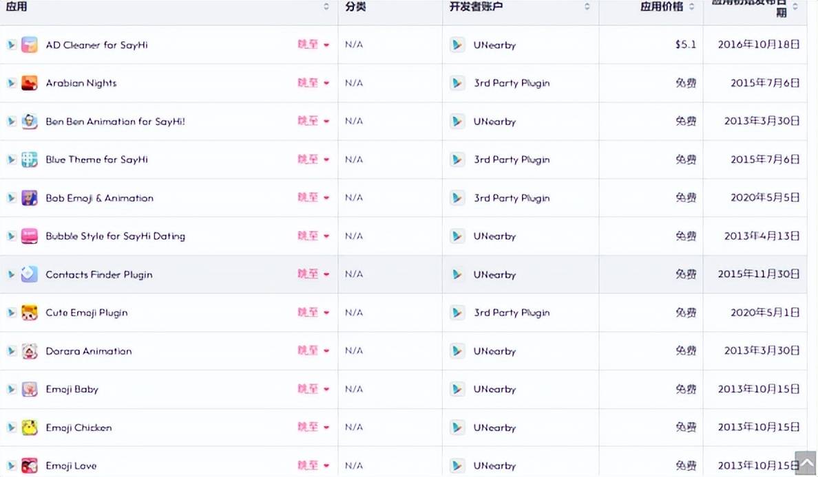Click the Dorara Animation app name

click(x=89, y=351)
